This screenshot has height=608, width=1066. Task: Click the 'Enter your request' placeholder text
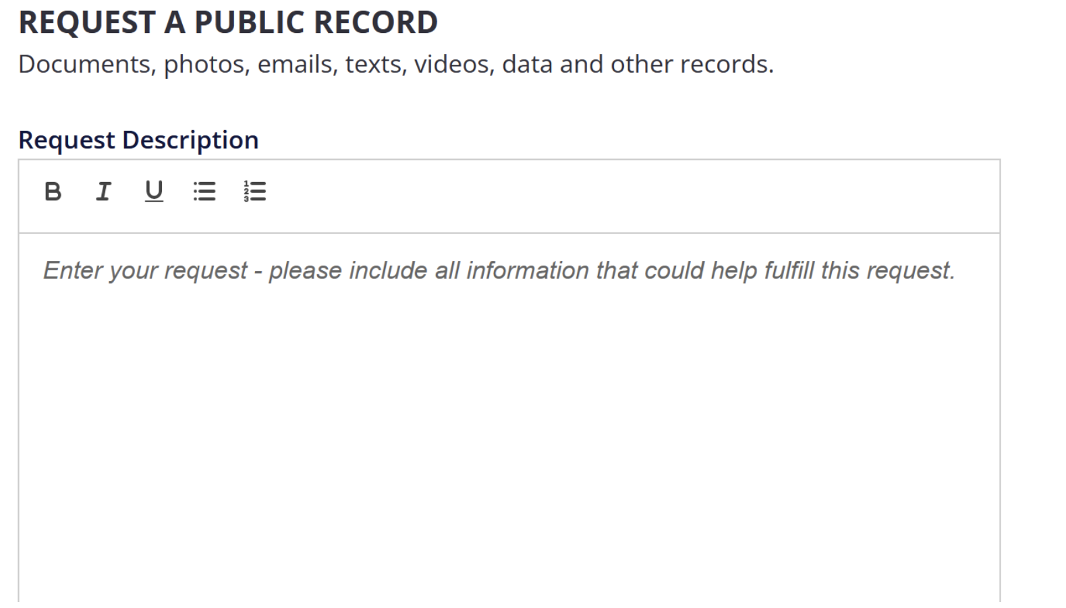(499, 271)
